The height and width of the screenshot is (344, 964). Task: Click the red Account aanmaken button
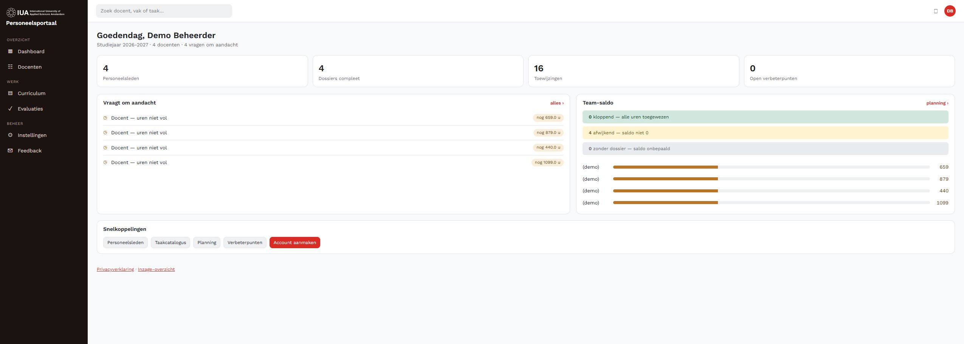[x=295, y=243]
